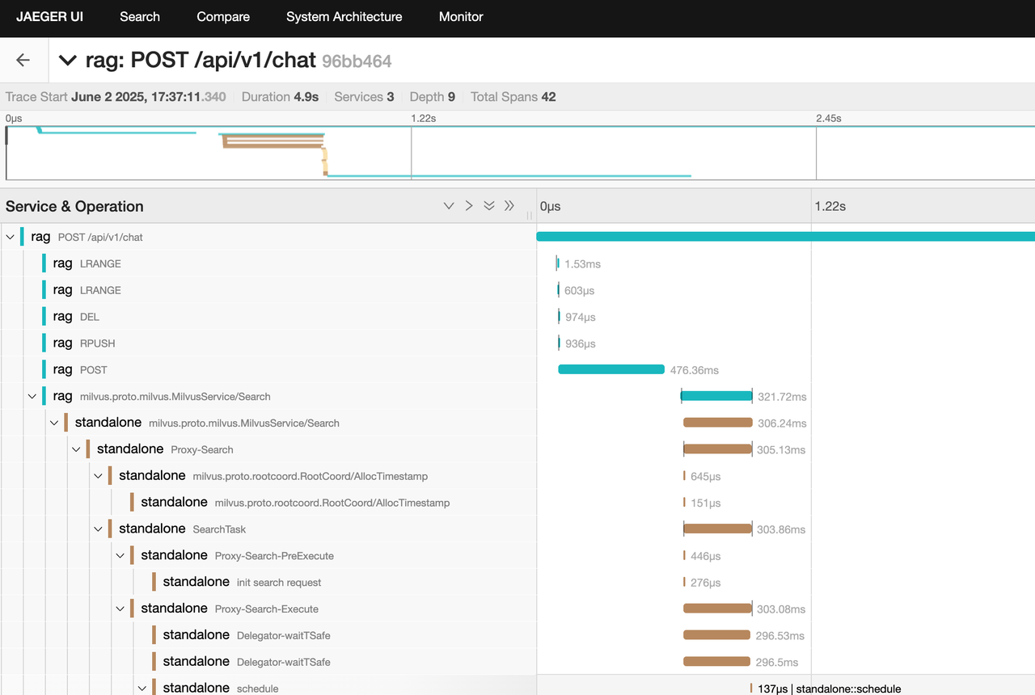Click the 306.24ms span bar
1035x695 pixels.
[x=718, y=423]
